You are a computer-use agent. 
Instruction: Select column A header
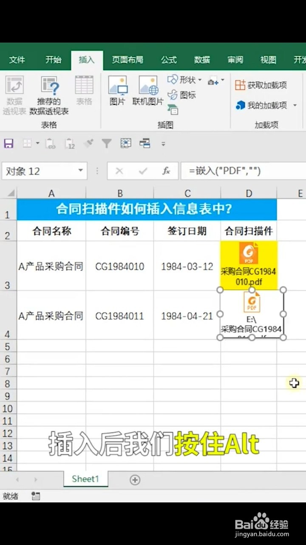point(51,194)
